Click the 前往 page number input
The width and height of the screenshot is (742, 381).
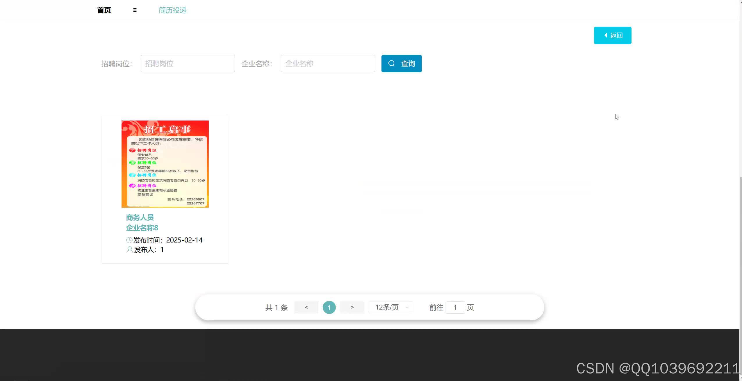455,307
